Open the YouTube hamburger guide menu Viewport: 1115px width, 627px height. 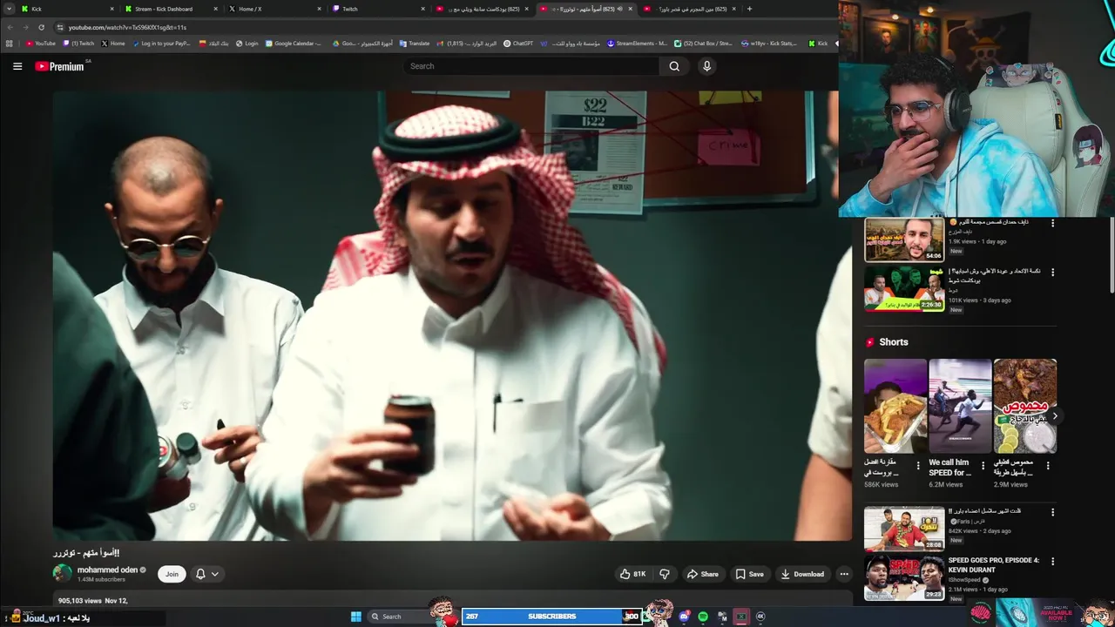click(x=17, y=66)
